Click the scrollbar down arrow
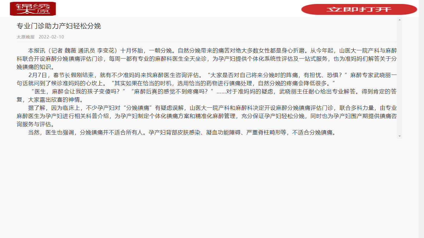 pyautogui.click(x=399, y=136)
